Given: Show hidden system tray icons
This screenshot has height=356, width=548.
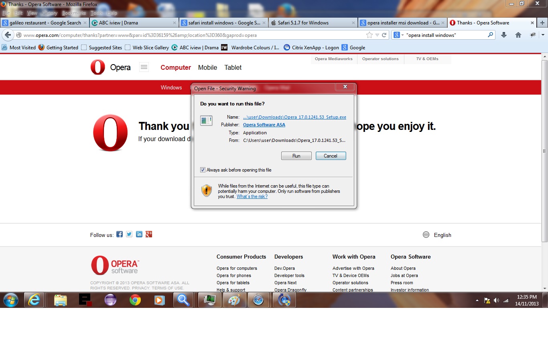Looking at the screenshot, I should point(477,300).
